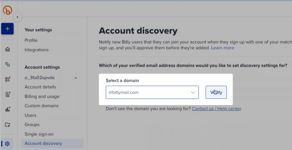The width and height of the screenshot is (292, 150).
Task: Select Account discovery in sidebar
Action: click(x=52, y=144)
